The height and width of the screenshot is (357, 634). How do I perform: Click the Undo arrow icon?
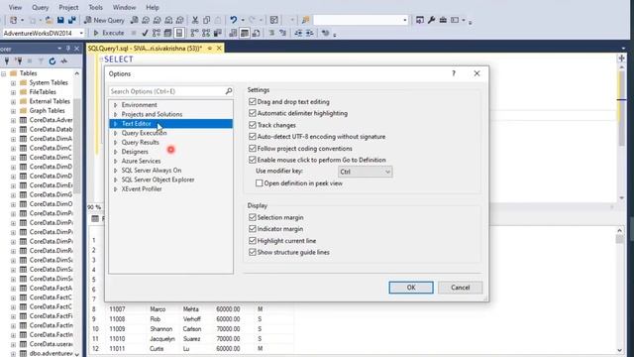click(234, 20)
